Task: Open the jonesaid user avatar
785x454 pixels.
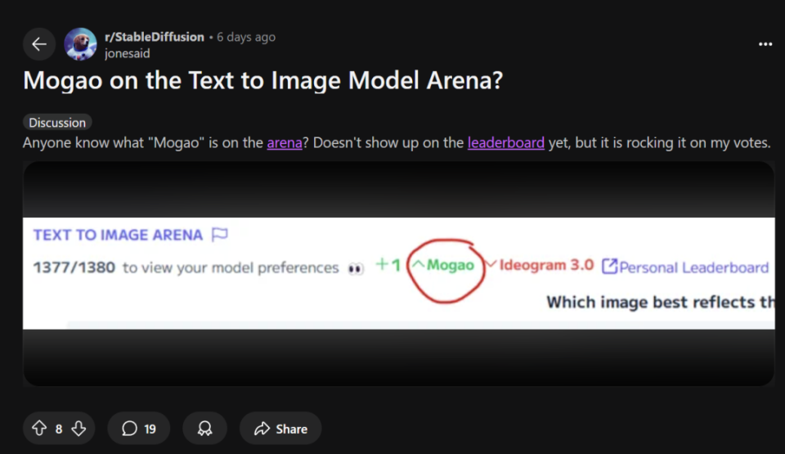Action: point(80,44)
